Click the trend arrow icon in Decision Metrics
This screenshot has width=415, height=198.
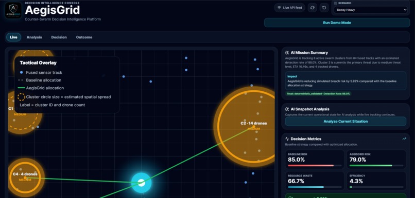coord(404,138)
